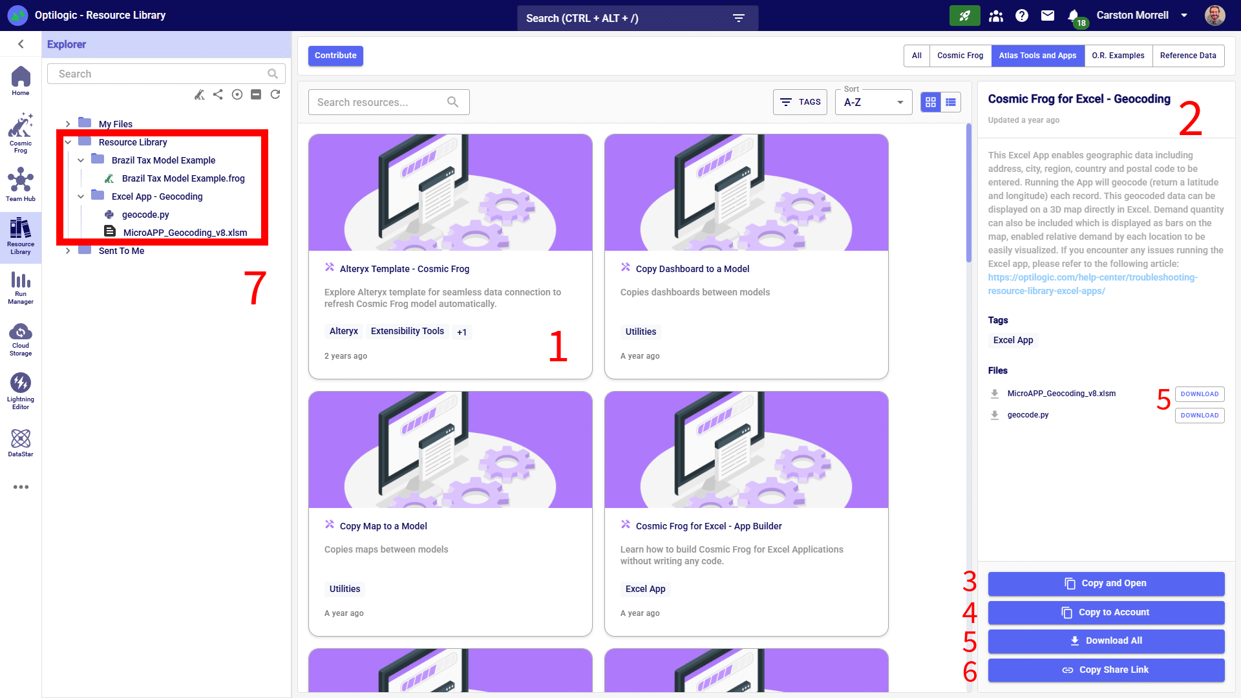Viewport: 1241px width, 698px height.
Task: Select the Cosmic Frog category tab
Action: coord(960,56)
